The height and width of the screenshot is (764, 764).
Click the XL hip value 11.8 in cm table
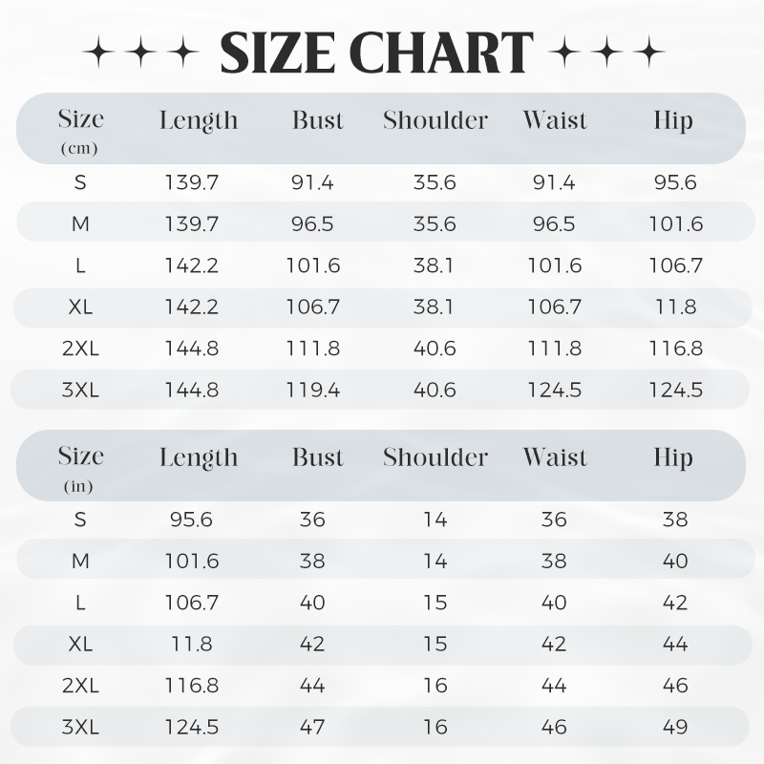pyautogui.click(x=675, y=307)
